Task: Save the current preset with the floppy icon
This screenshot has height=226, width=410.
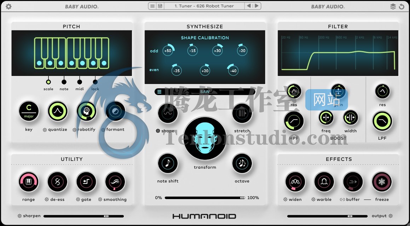Action: coord(160,6)
